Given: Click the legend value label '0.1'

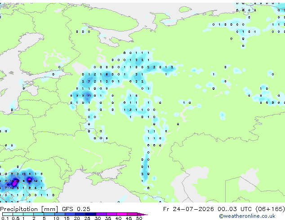Looking at the screenshot, I should (5, 218).
